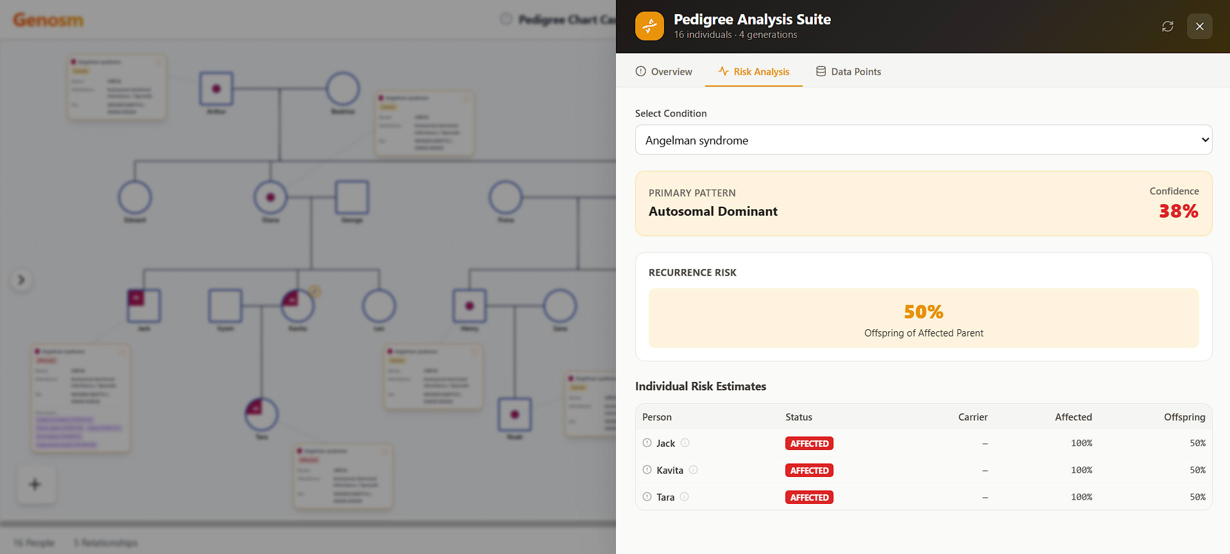
Task: Select Beatrice's circle node in the pedigree
Action: (x=343, y=89)
